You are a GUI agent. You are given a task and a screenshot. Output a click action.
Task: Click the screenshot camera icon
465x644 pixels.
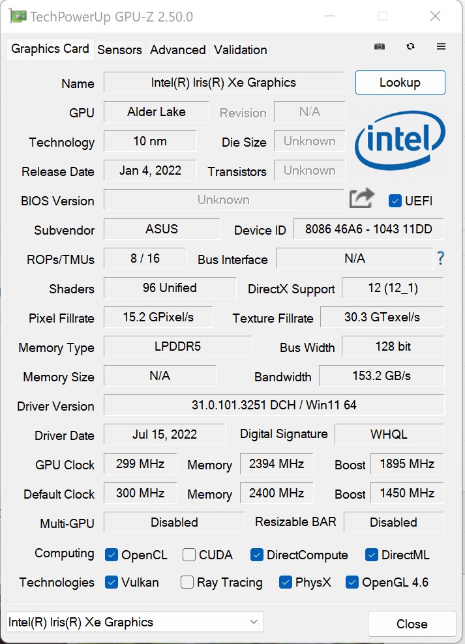[379, 47]
